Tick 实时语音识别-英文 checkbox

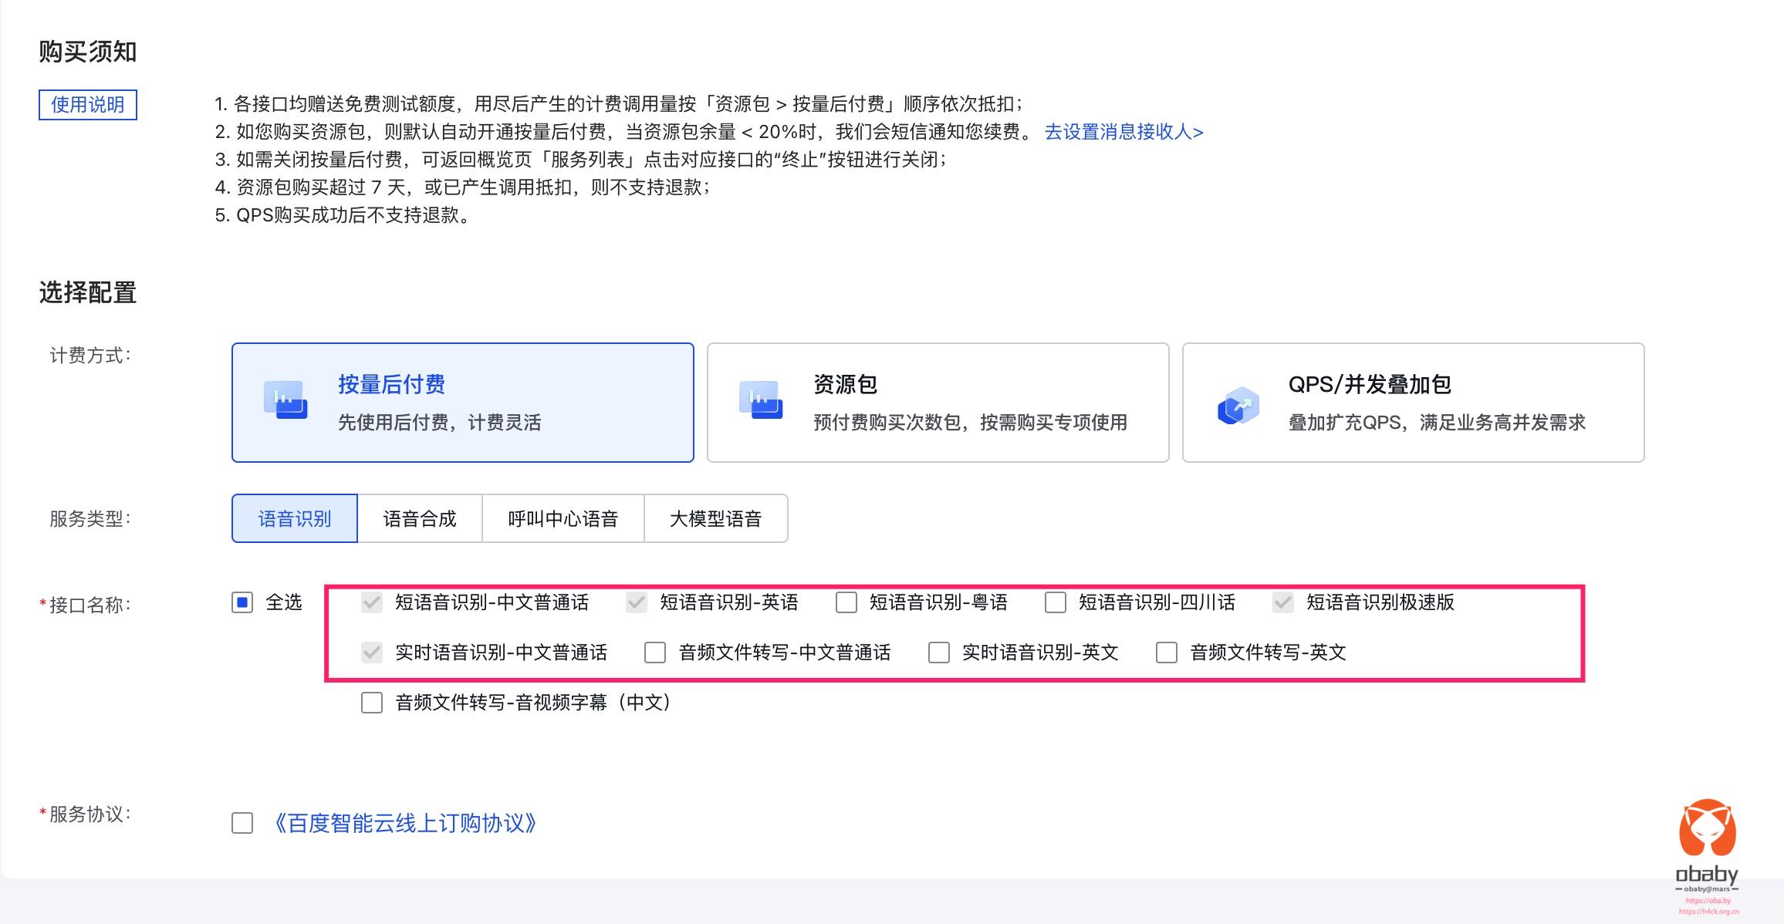pos(939,653)
